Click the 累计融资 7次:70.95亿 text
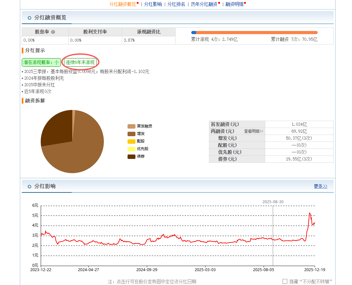The height and width of the screenshot is (285, 352). point(294,39)
